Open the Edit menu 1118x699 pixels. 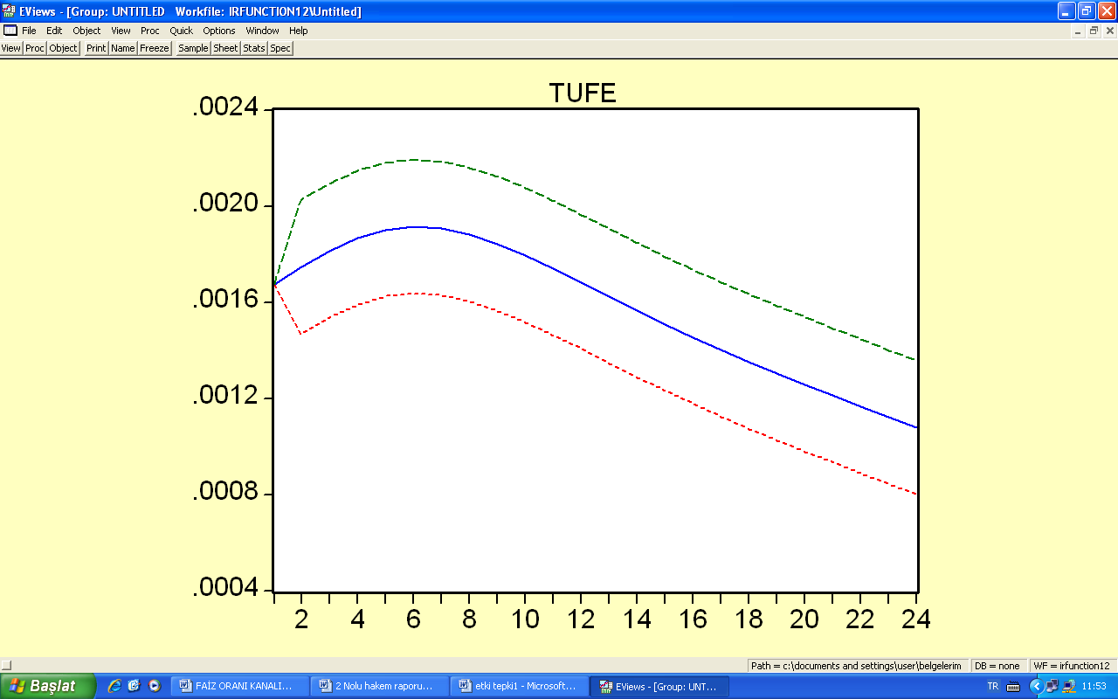pos(54,31)
